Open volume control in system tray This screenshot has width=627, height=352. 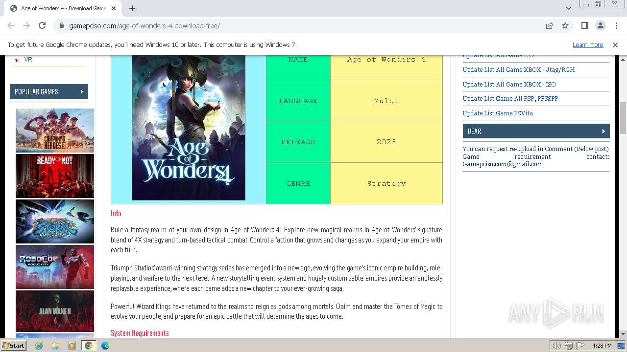click(x=557, y=346)
